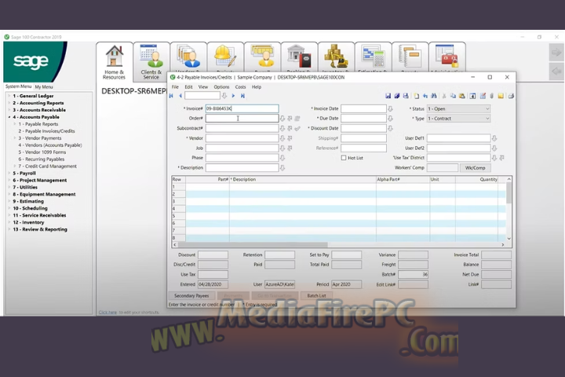
Task: Click the New blank record toolbar icon
Action: [417, 96]
